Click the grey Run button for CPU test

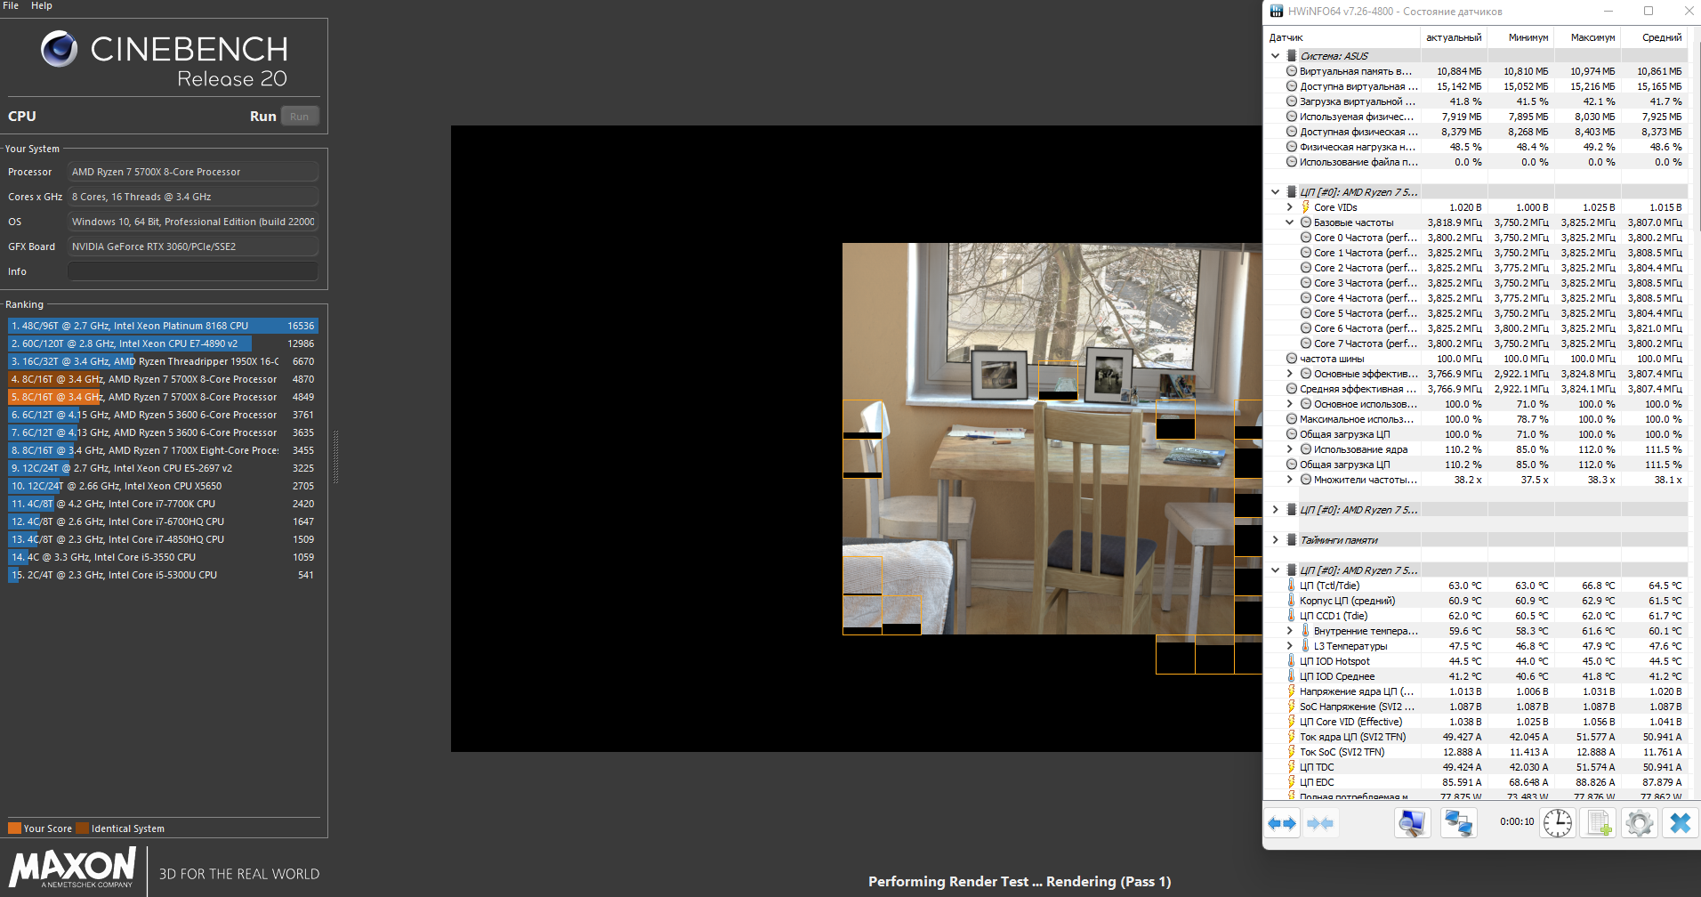pos(300,117)
